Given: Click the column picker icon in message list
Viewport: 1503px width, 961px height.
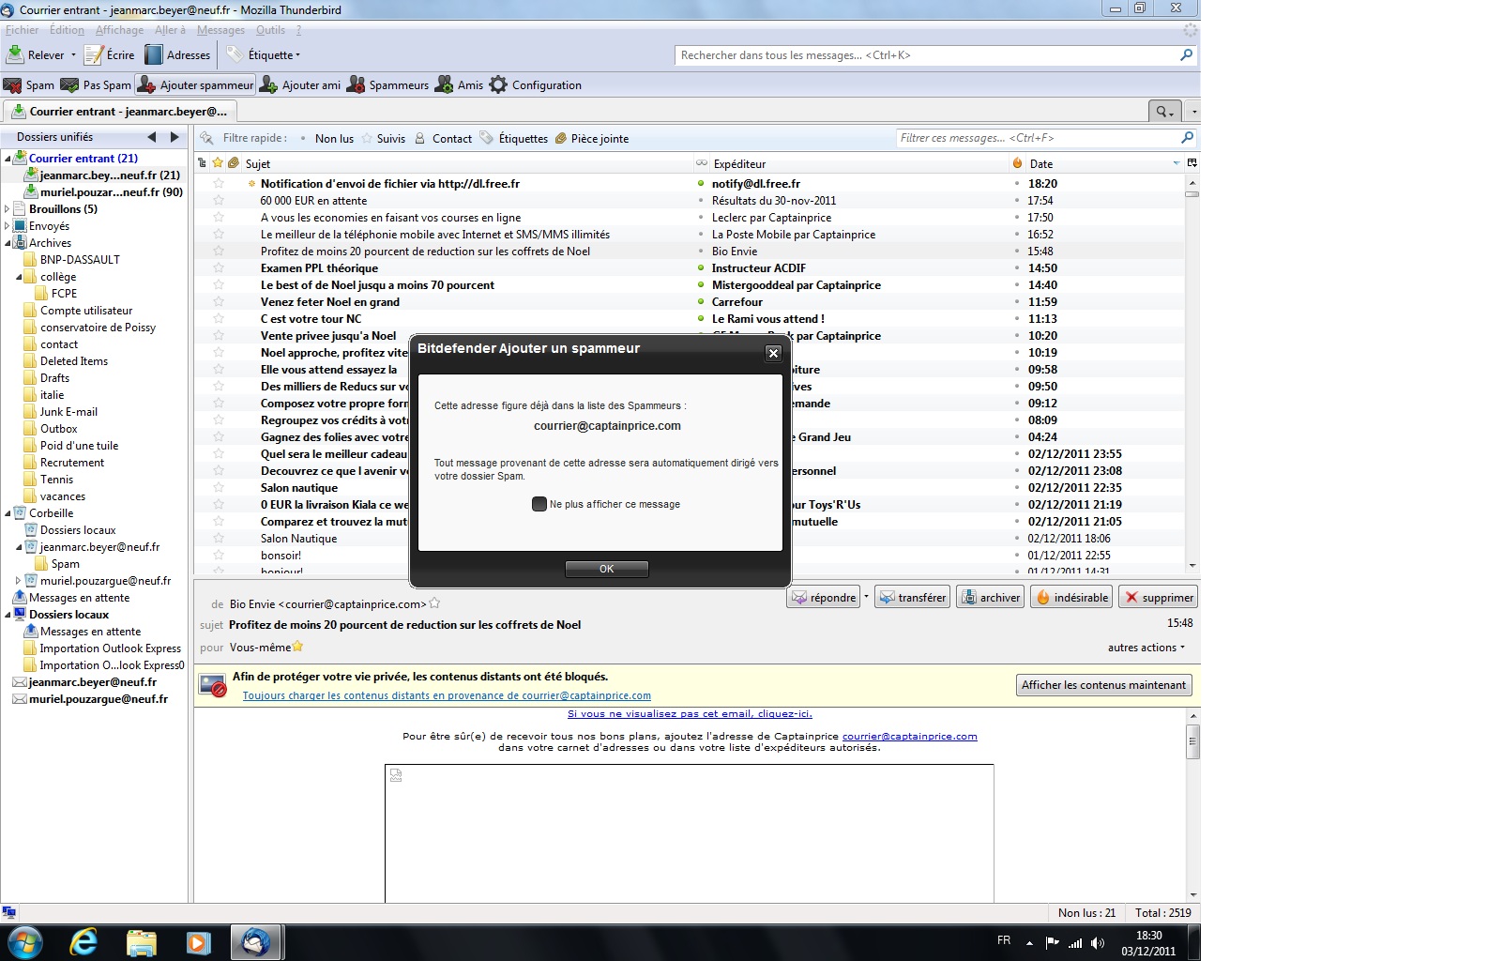Looking at the screenshot, I should tap(1192, 163).
